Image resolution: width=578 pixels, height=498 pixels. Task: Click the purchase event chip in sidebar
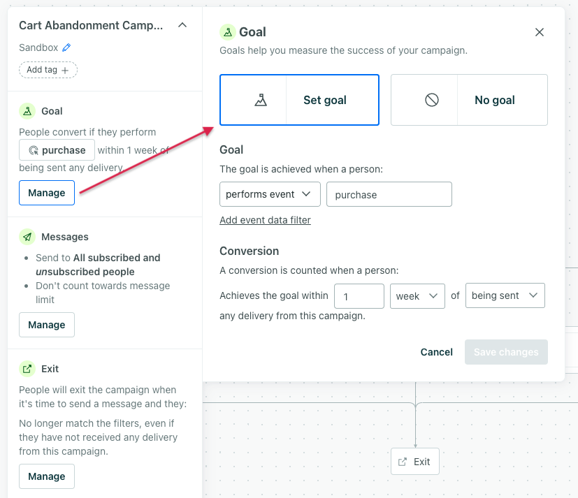57,149
